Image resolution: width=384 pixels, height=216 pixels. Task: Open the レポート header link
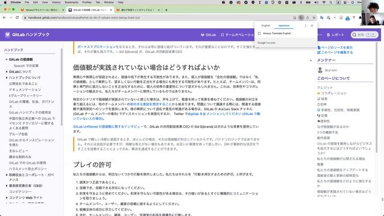[335, 35]
